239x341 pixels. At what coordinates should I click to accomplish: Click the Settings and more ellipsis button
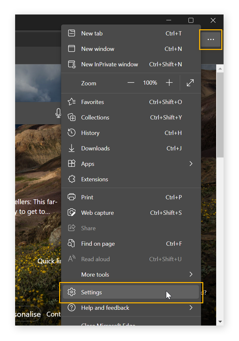211,39
